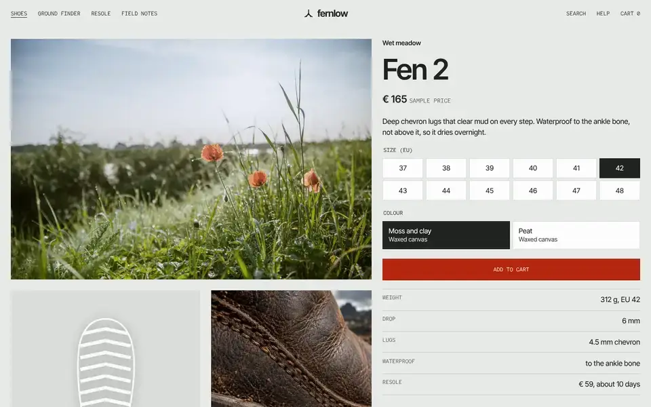Select size 37
Screen dimensions: 651x407
[403, 168]
